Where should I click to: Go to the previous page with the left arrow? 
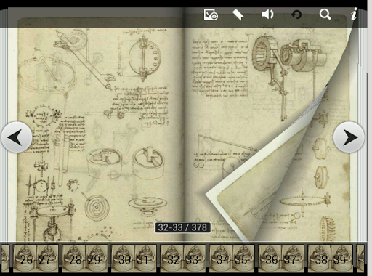click(17, 137)
